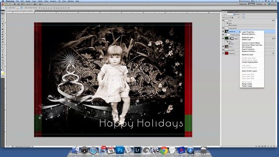279x157 pixels.
Task: Open the Screen Mode dropdown in the application bar
Action: (x=41, y=4)
